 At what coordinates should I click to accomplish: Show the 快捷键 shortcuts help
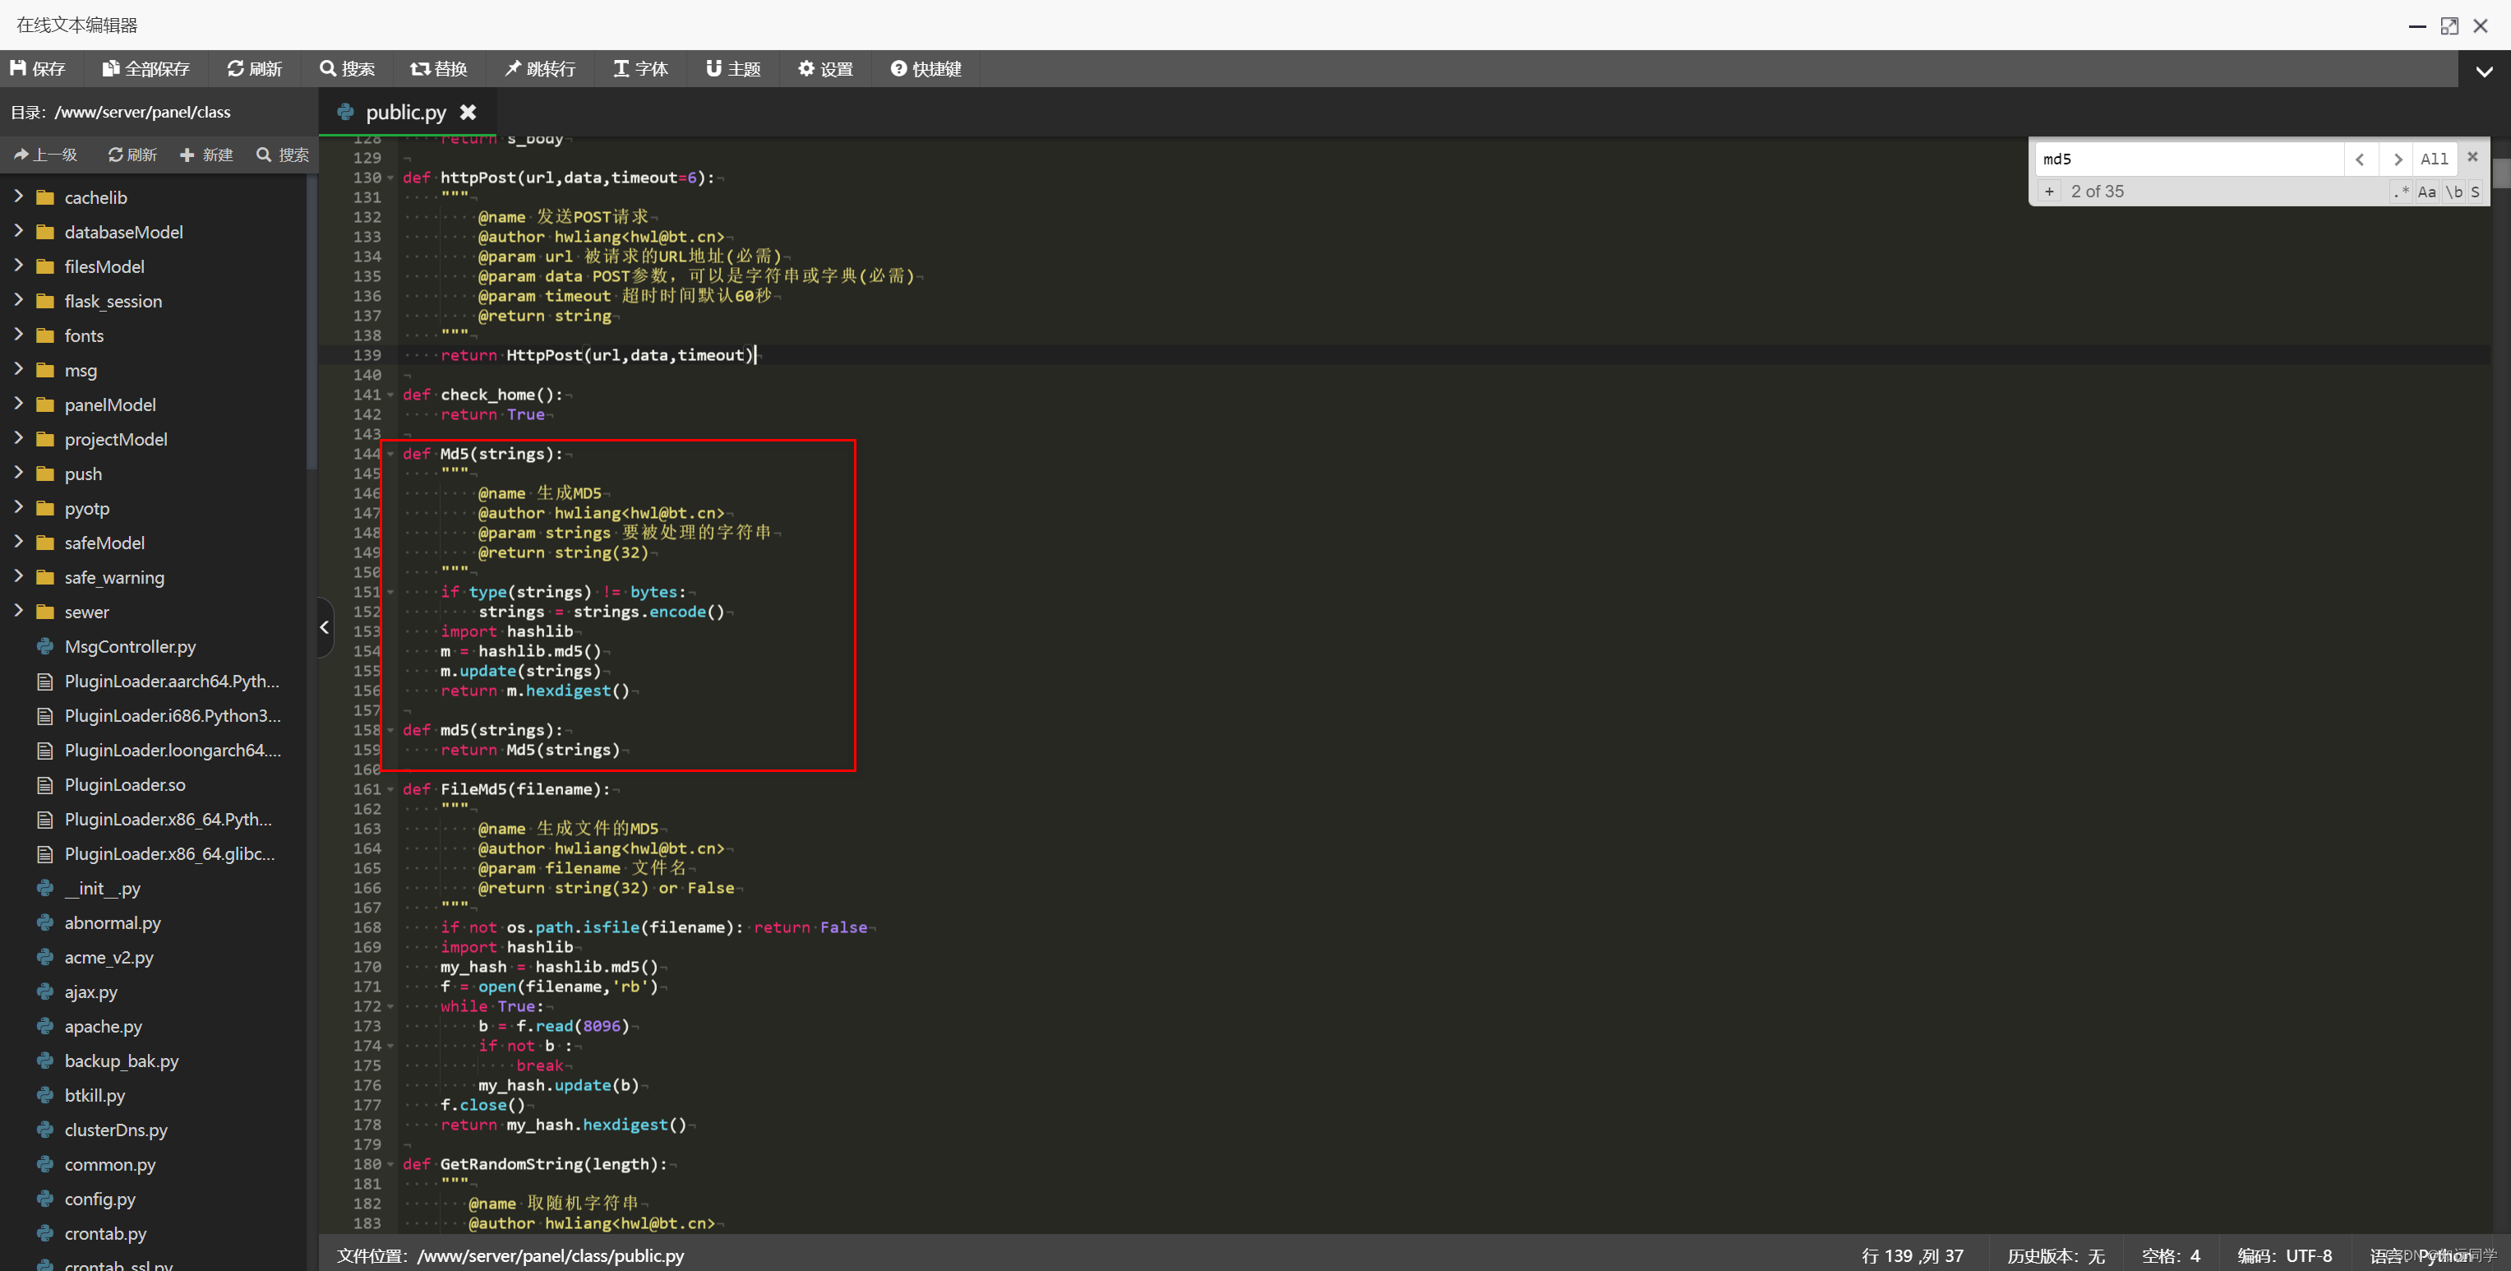[925, 68]
